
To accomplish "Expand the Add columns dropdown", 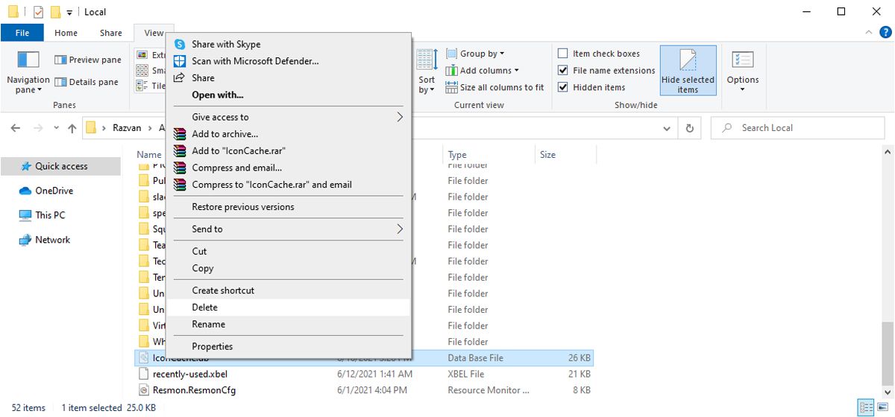I will click(480, 71).
